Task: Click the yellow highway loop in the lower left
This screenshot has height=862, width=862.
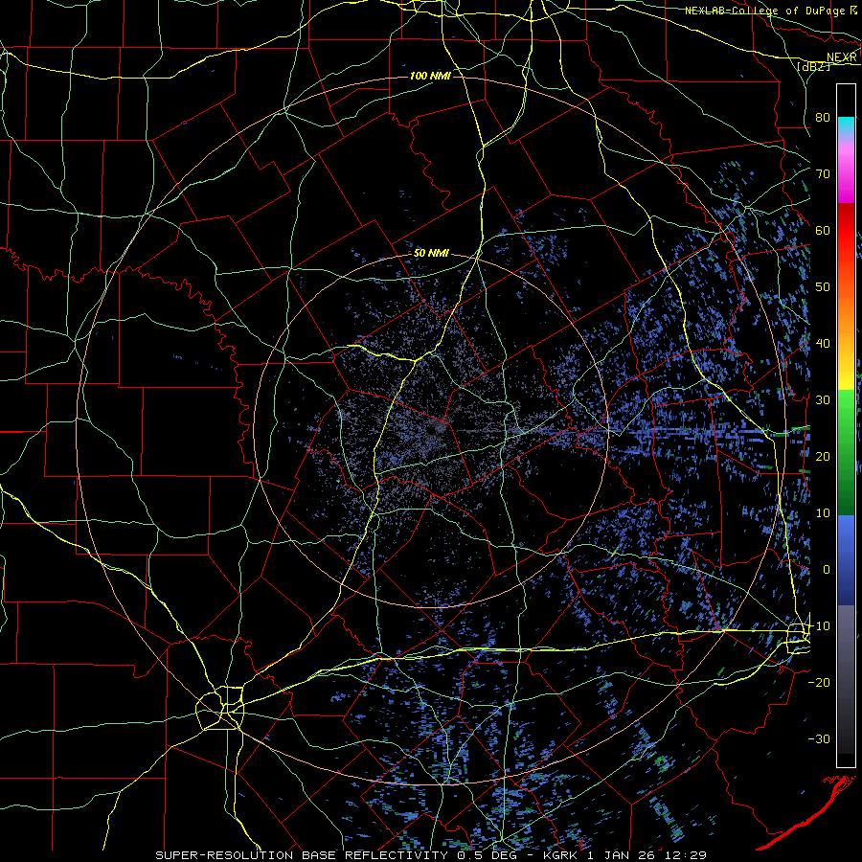Action: 220,708
